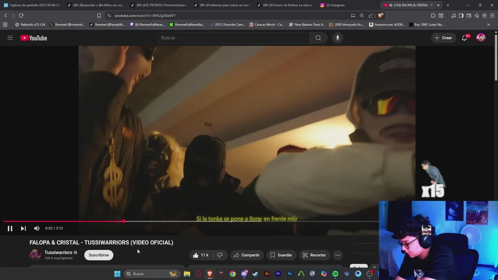Dislike the FALOPA & CRISTAL video
Viewport: 498px width, 280px height.
click(x=220, y=255)
